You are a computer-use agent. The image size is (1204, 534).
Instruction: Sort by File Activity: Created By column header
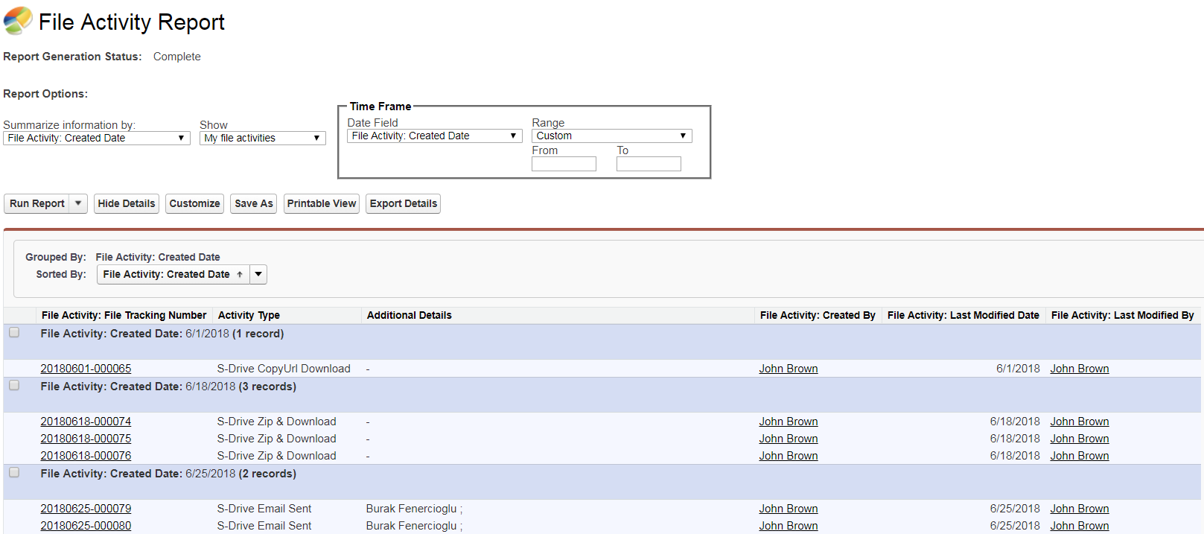point(818,315)
